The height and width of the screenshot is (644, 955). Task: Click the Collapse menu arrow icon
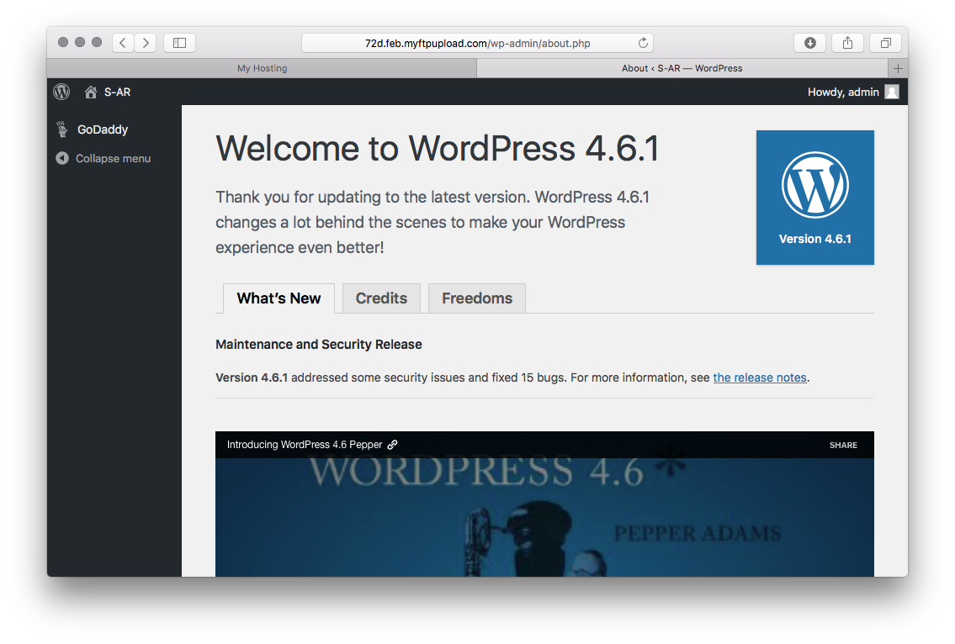(x=62, y=158)
